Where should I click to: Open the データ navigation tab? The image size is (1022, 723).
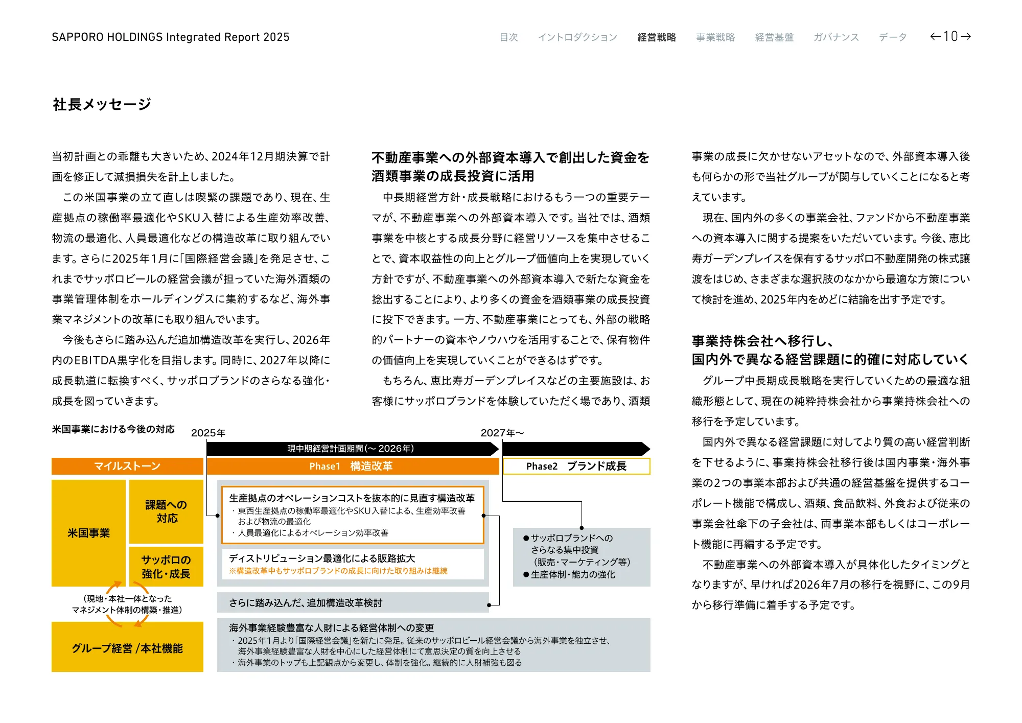(893, 37)
